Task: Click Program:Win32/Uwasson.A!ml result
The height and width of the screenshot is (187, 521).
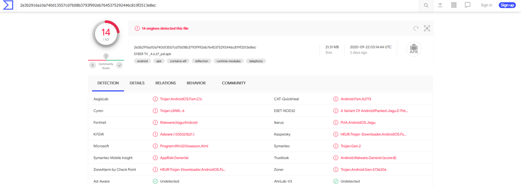Action: [184, 146]
